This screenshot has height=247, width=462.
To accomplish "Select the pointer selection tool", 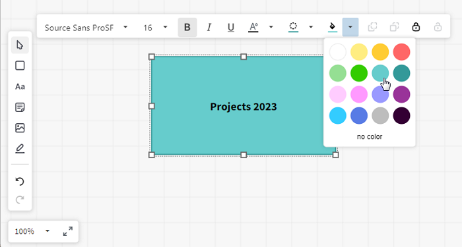I will pyautogui.click(x=20, y=45).
